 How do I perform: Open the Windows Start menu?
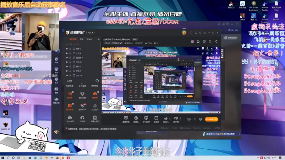pyautogui.click(x=2, y=158)
